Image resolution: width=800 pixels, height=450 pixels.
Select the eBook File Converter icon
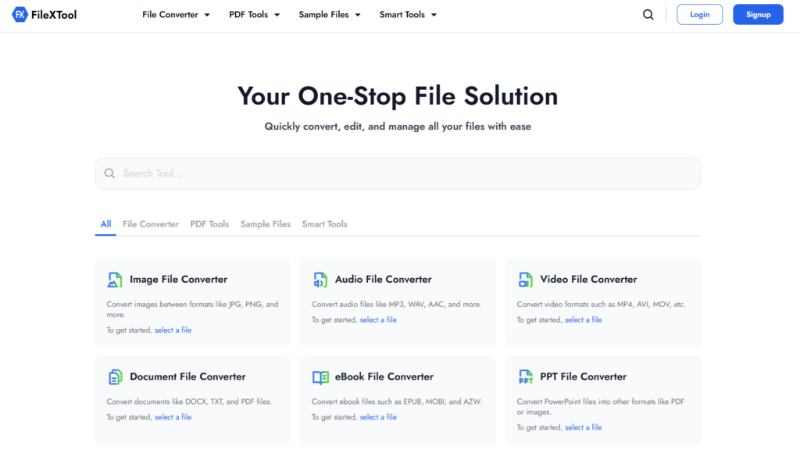pos(320,376)
